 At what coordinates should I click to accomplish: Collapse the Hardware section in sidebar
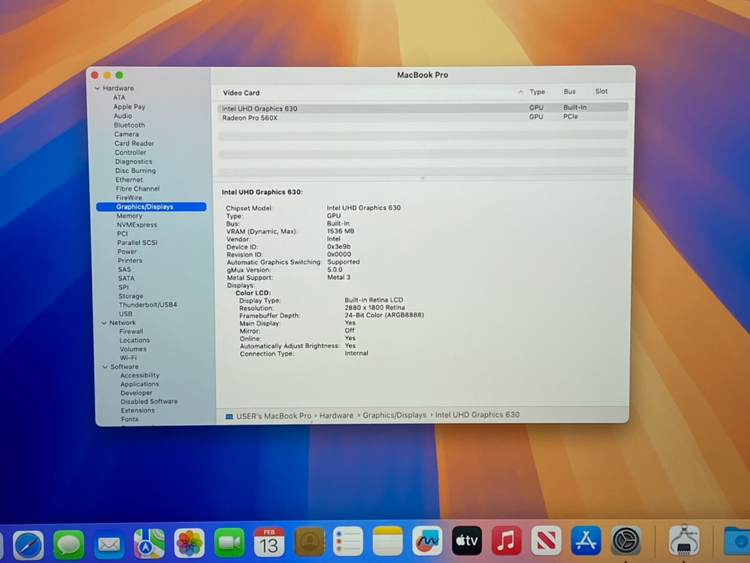click(x=97, y=88)
